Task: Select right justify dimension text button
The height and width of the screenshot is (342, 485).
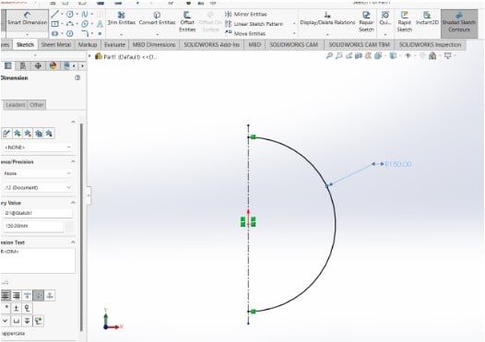Action: point(17,296)
